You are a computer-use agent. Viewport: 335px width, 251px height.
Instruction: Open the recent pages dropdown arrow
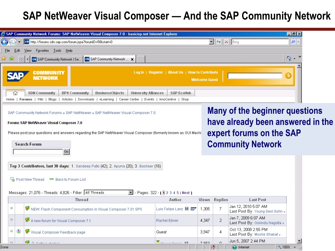point(19,42)
